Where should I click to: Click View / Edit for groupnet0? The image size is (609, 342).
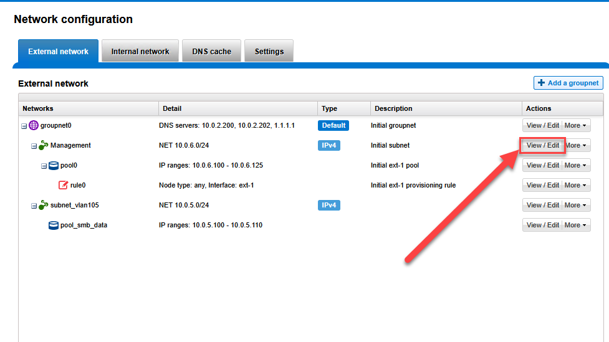542,125
